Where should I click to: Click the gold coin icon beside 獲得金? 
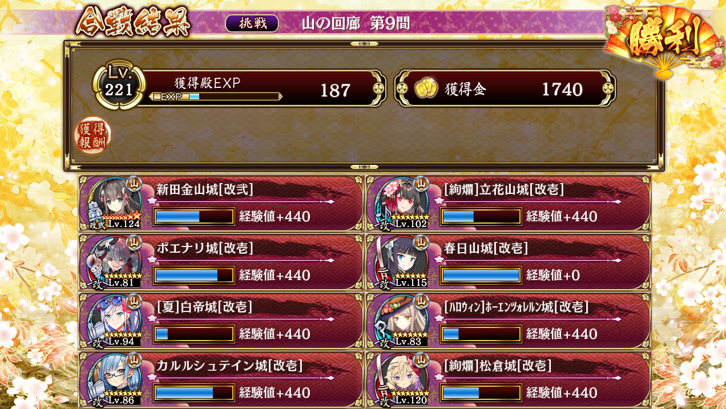click(x=426, y=88)
